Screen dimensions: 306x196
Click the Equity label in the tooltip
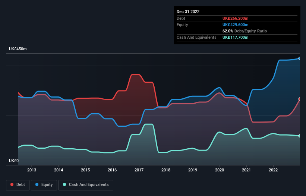pos(182,25)
